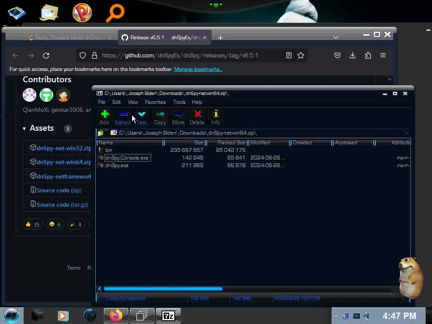
Task: Open the Edit menu in 7-Zip
Action: pos(116,102)
